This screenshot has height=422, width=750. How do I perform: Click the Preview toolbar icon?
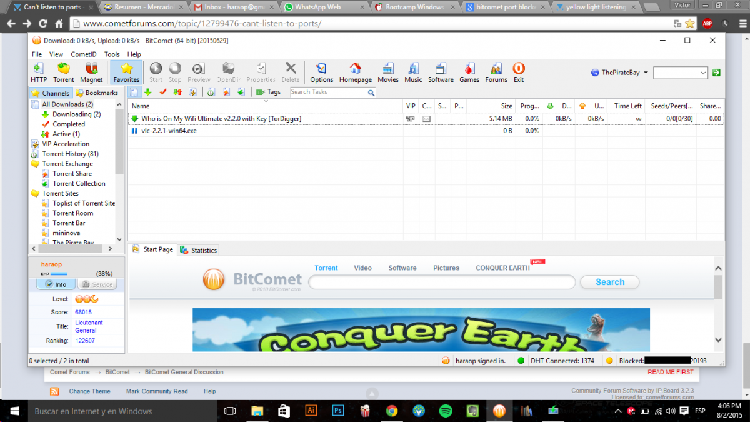point(199,72)
